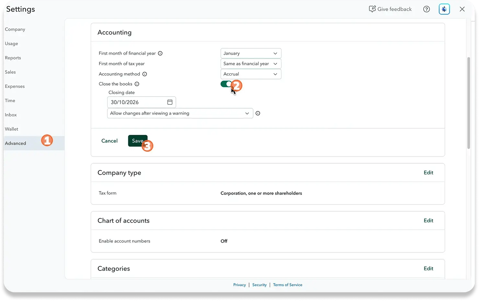The image size is (479, 301).
Task: Click the vertical scrollbar thumb
Action: 469,103
